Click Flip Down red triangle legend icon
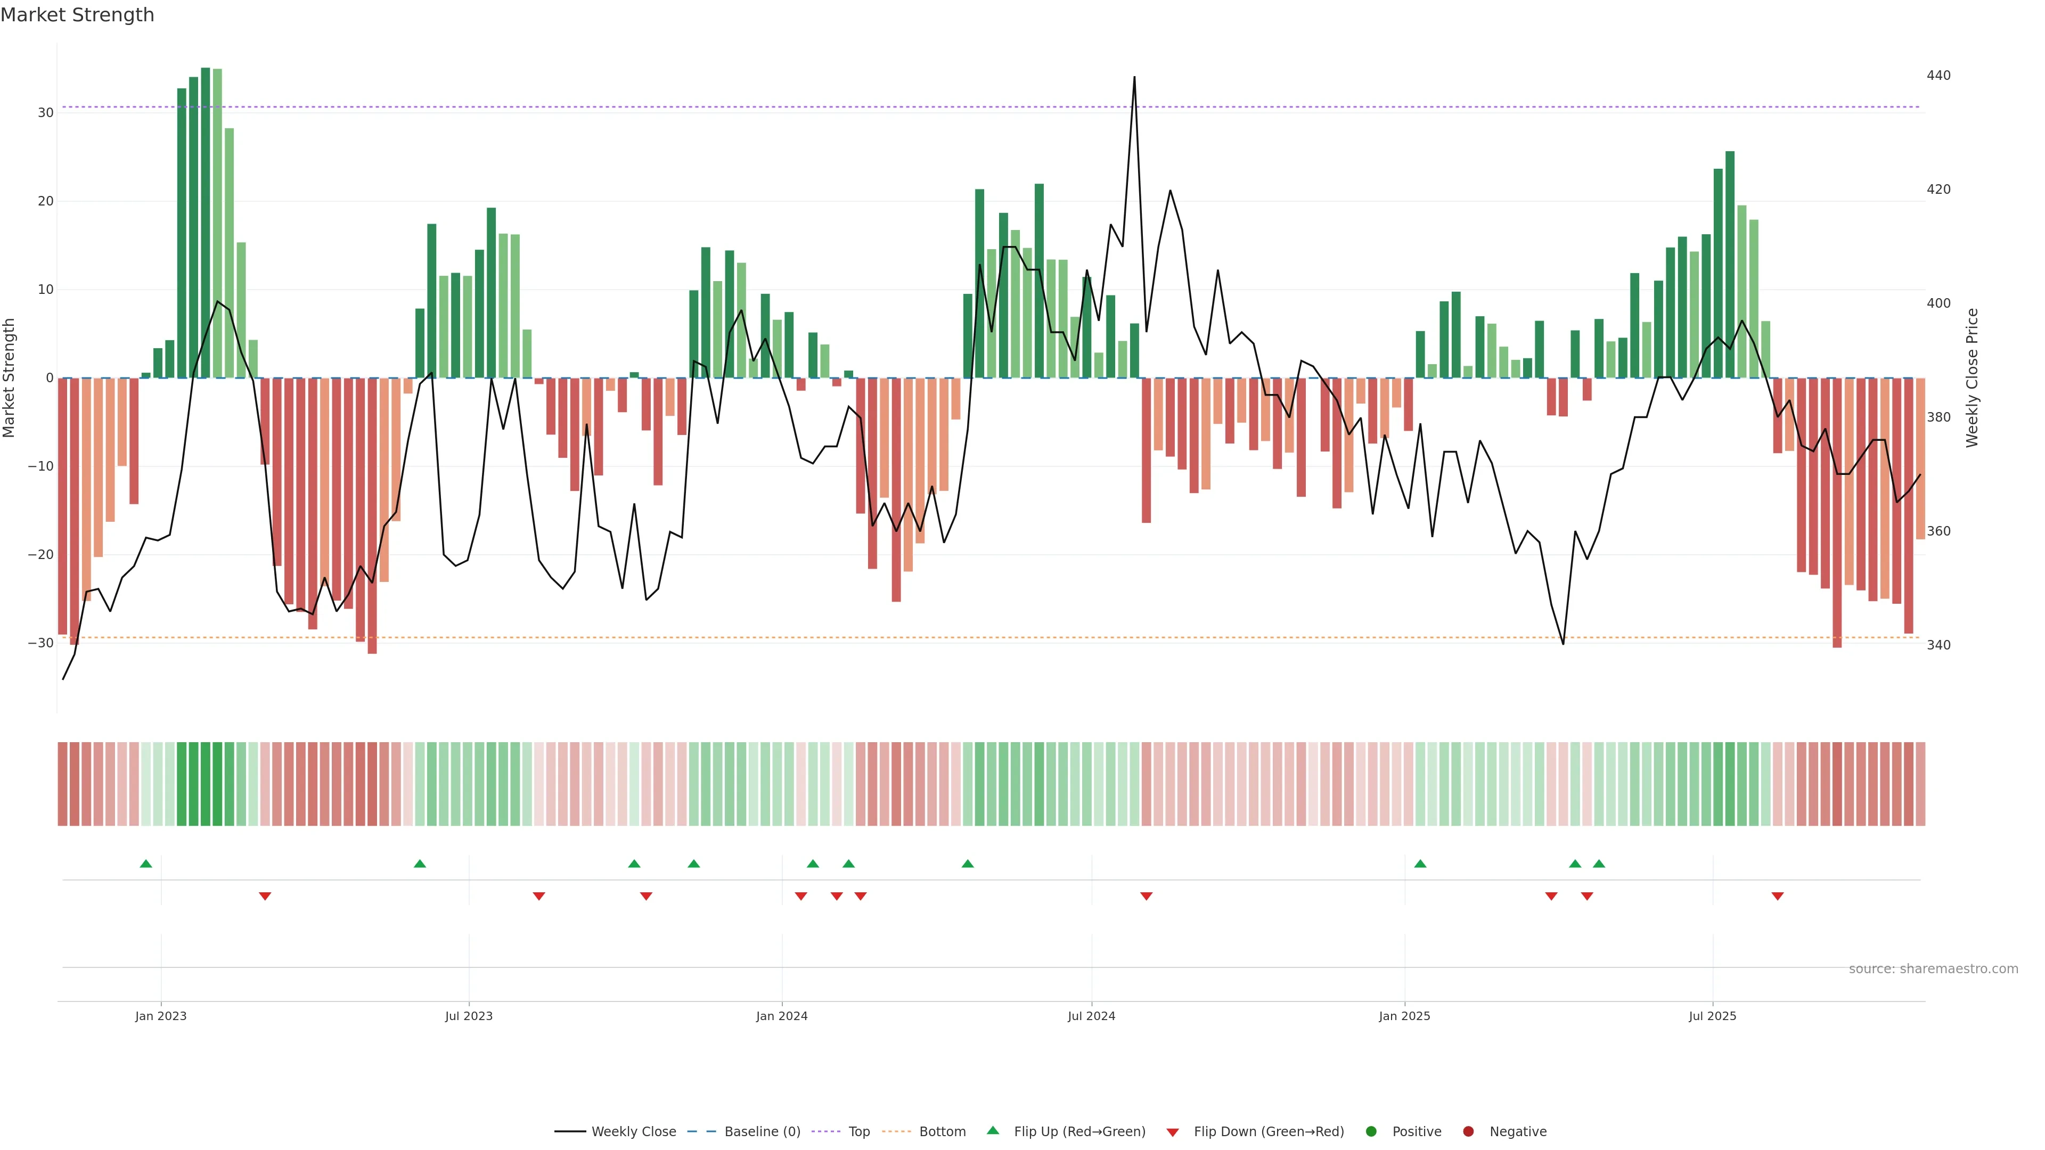 pos(1173,1132)
